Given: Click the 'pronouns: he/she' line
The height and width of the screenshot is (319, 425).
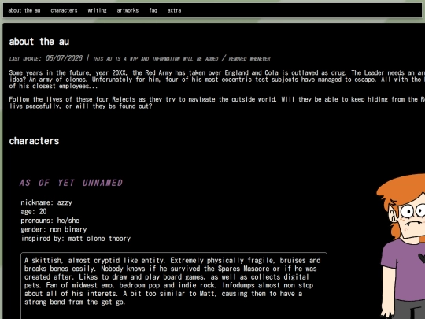Looking at the screenshot, I should 50,221.
